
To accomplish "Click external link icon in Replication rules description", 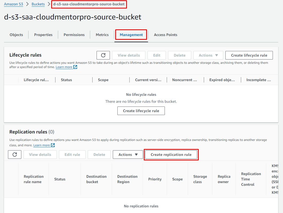I will [53, 145].
